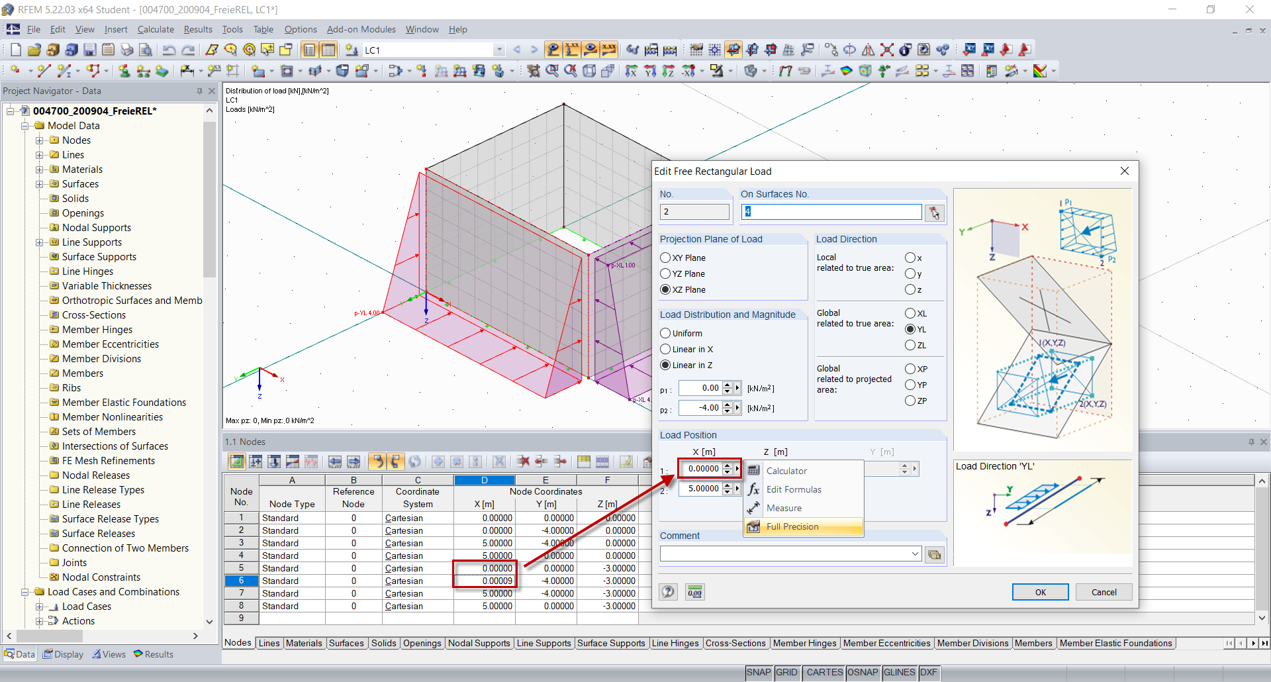1271x682 pixels.
Task: Expand the Surfaces tree item
Action: 40,184
